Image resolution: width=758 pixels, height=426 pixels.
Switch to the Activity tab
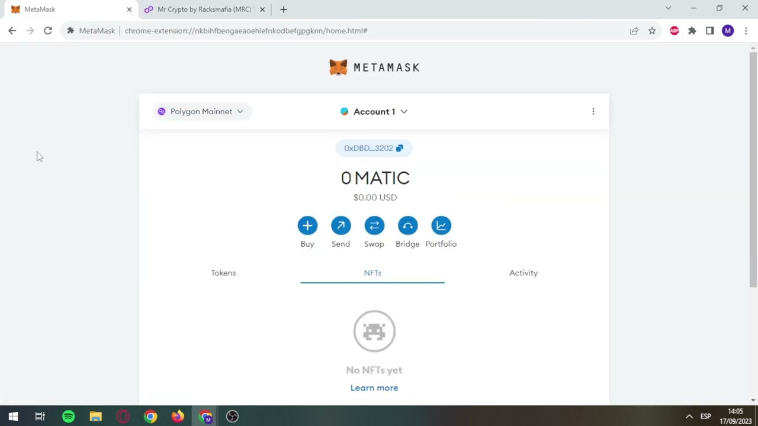[523, 273]
